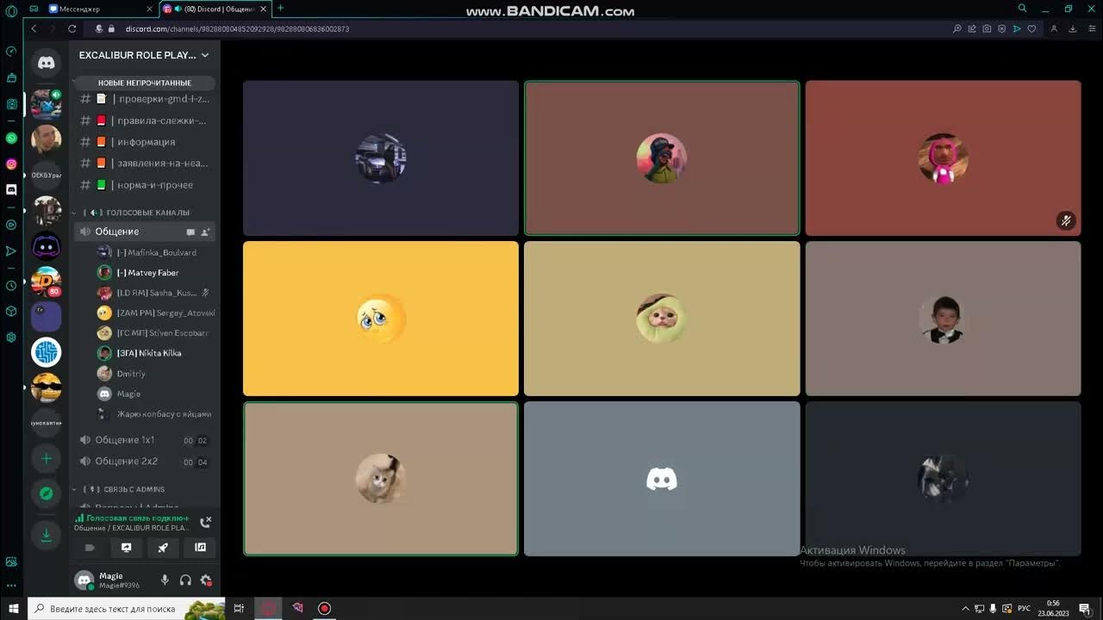Focus the default Discord logo video tile

(x=662, y=479)
